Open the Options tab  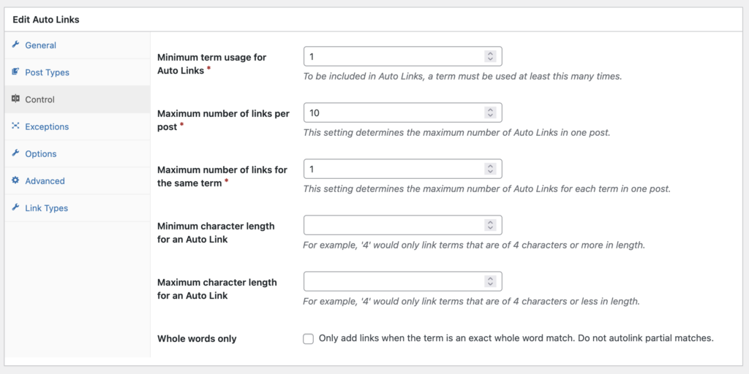(x=78, y=153)
